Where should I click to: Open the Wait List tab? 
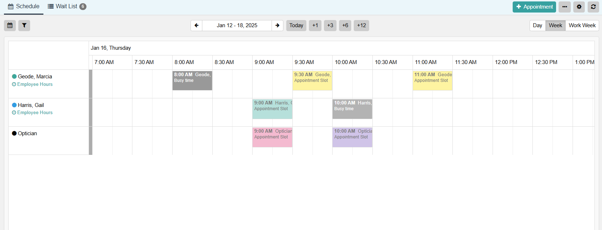tap(67, 6)
